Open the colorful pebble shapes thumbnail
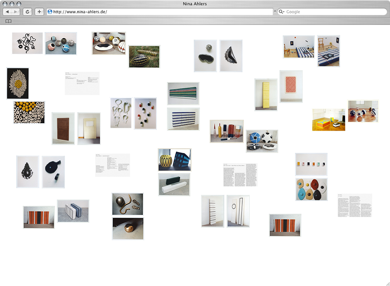The image size is (390, 286). [312, 189]
